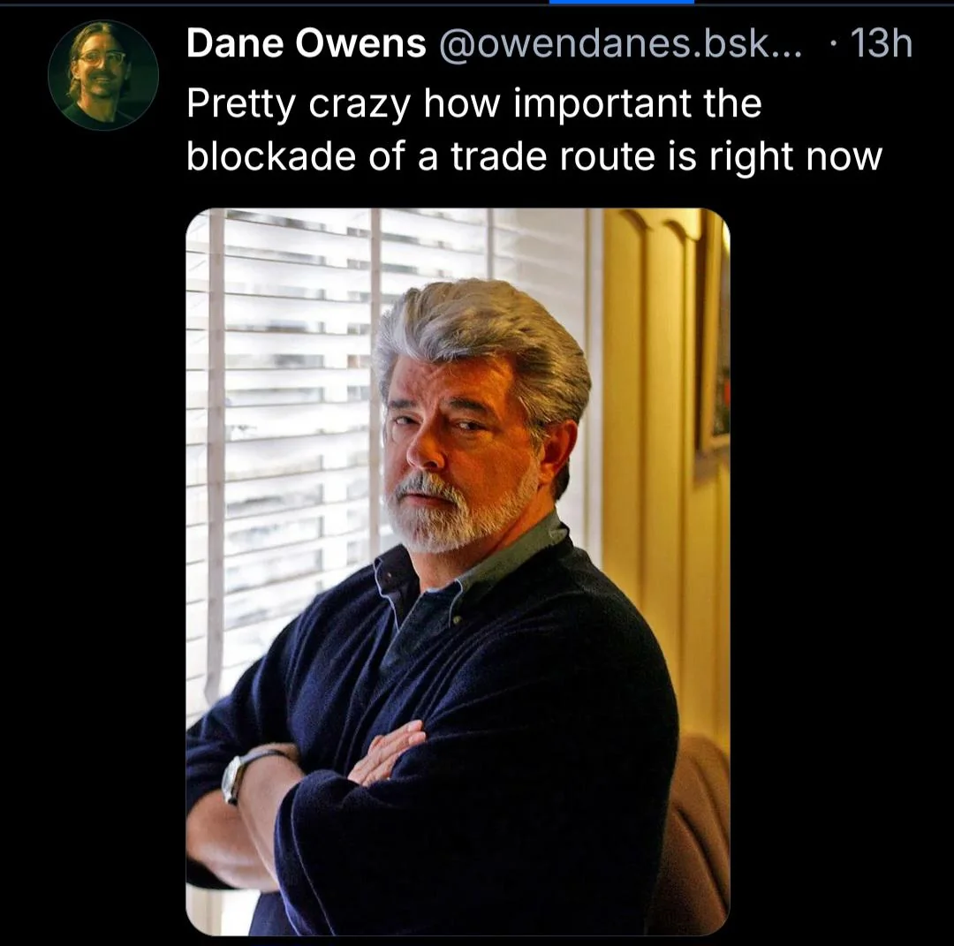954x946 pixels.
Task: Open the attached photo in the post
Action: (458, 571)
